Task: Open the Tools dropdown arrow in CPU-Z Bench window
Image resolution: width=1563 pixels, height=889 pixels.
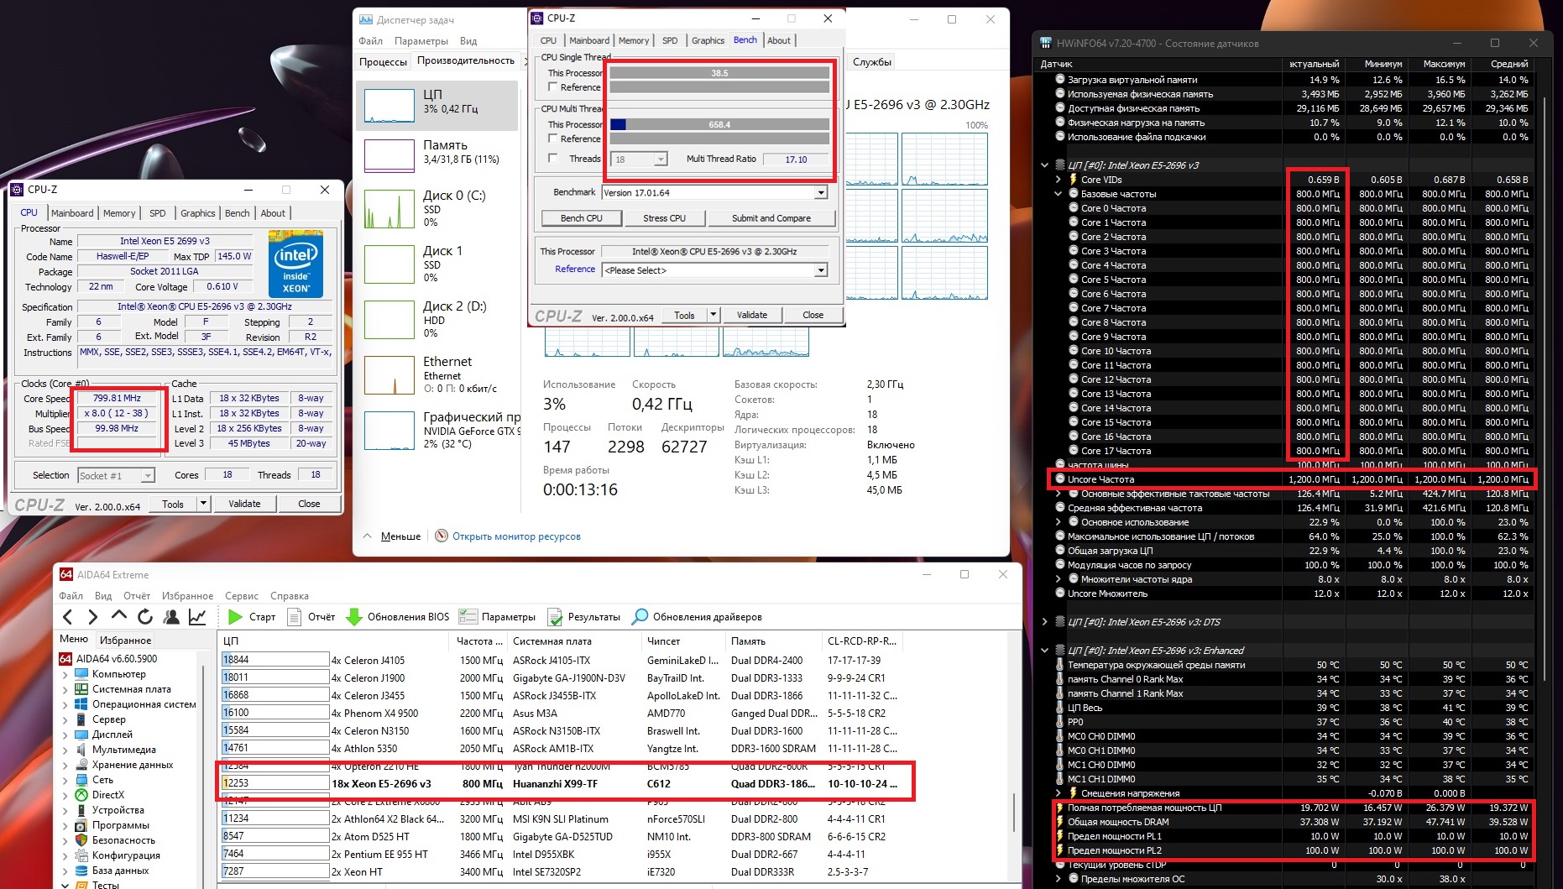Action: 713,315
